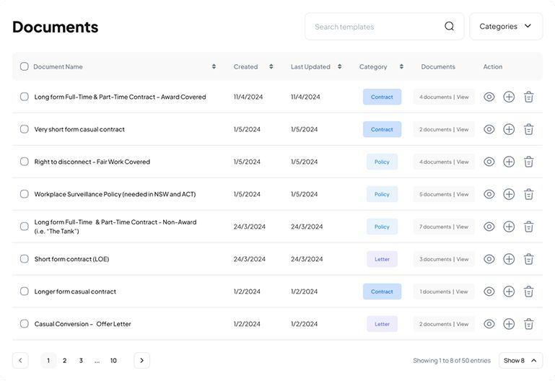Image resolution: width=555 pixels, height=381 pixels.
Task: Go to page 2 in pagination
Action: pyautogui.click(x=64, y=360)
